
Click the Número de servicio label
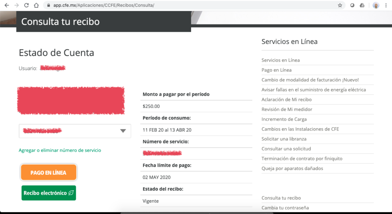coord(165,142)
